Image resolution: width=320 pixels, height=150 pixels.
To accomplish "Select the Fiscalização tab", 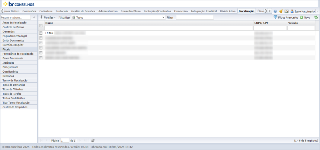I will point(247,11).
